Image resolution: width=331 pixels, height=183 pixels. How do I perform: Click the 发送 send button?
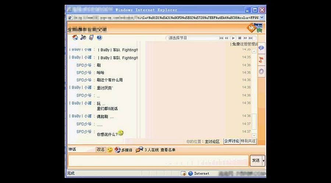coord(256,161)
